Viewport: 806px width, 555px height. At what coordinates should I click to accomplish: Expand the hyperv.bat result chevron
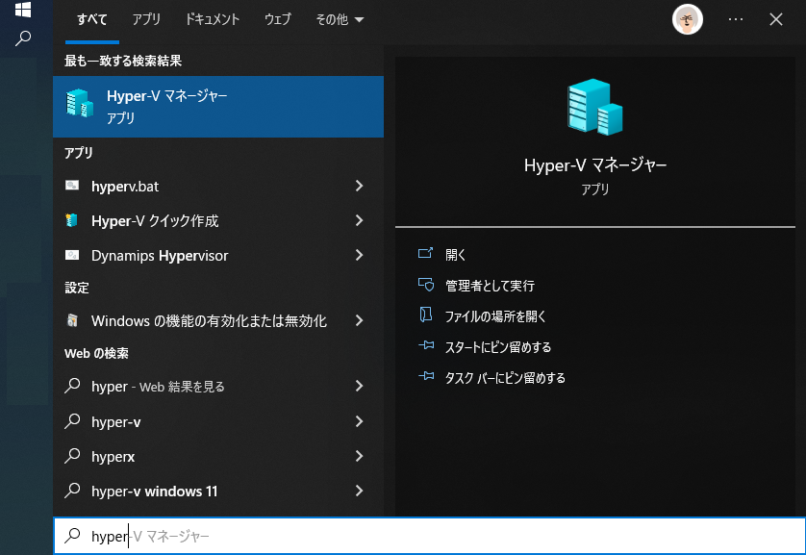(360, 186)
